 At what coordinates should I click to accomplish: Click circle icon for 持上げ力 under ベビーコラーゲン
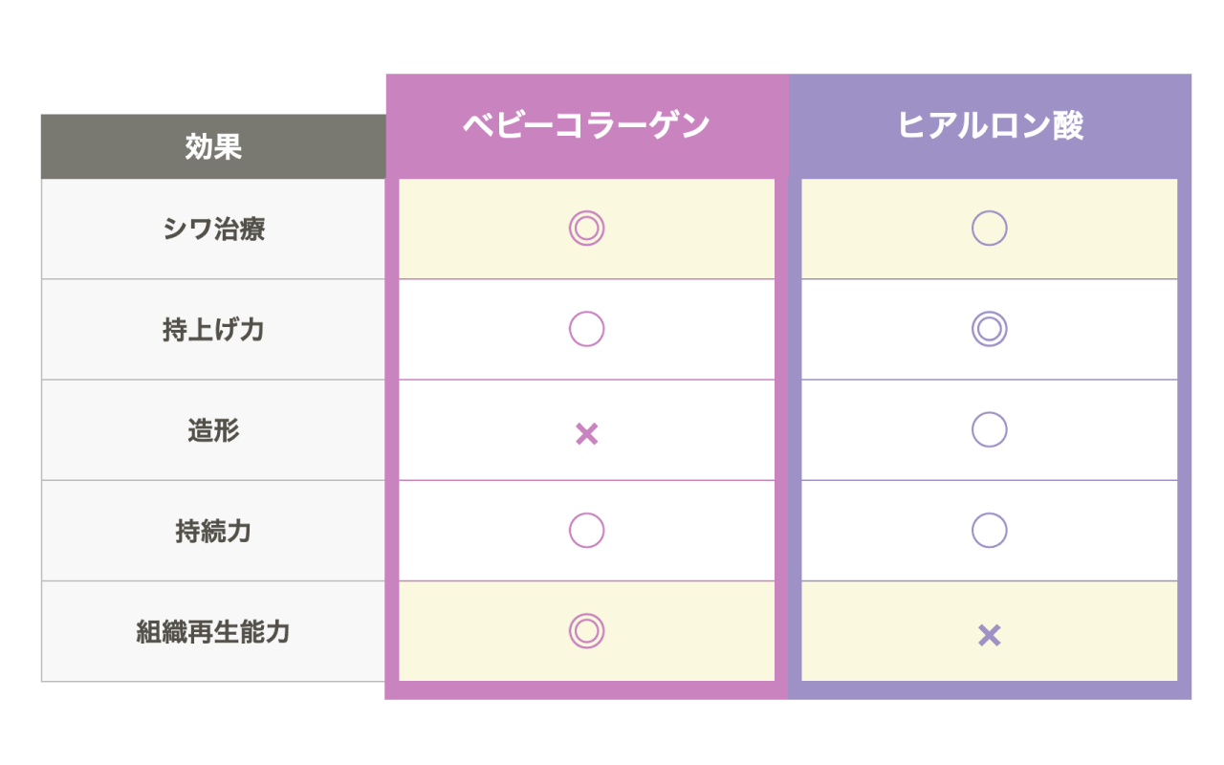click(586, 329)
